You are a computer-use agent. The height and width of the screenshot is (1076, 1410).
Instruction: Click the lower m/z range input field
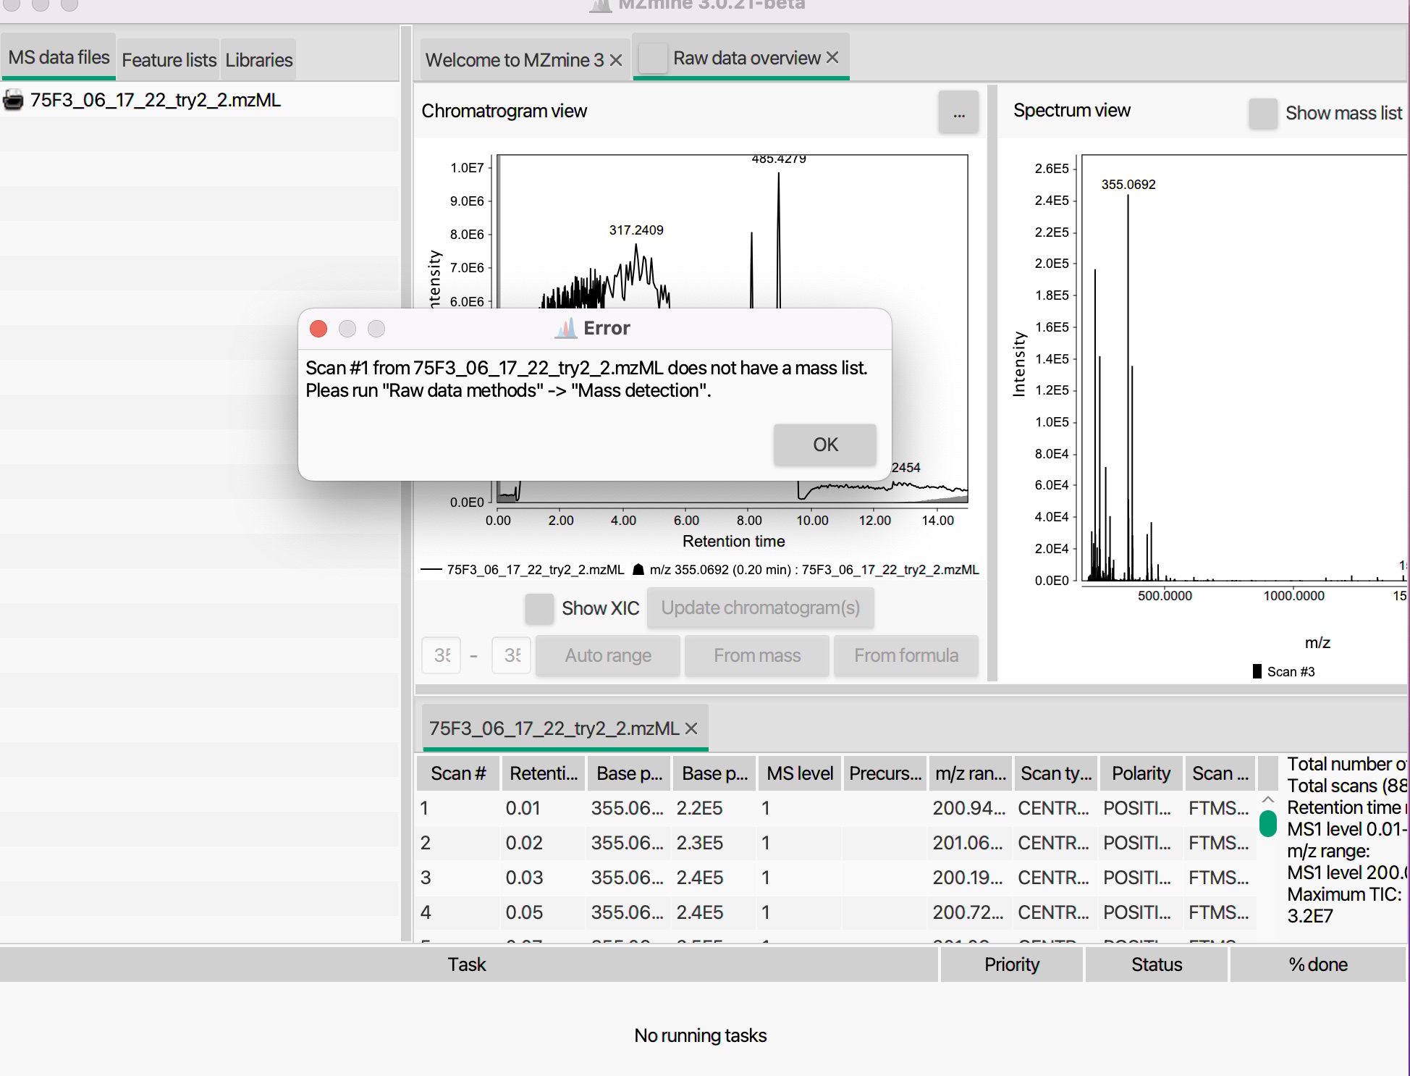tap(441, 655)
